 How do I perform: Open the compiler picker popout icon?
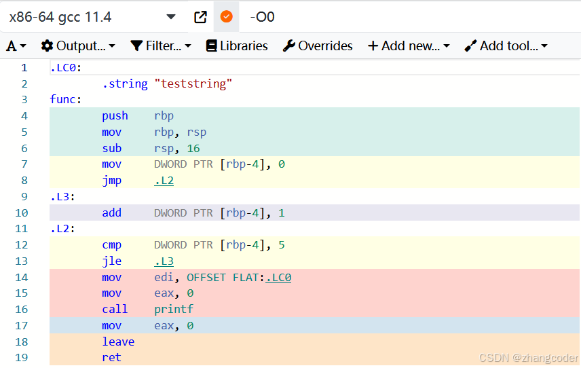click(200, 17)
